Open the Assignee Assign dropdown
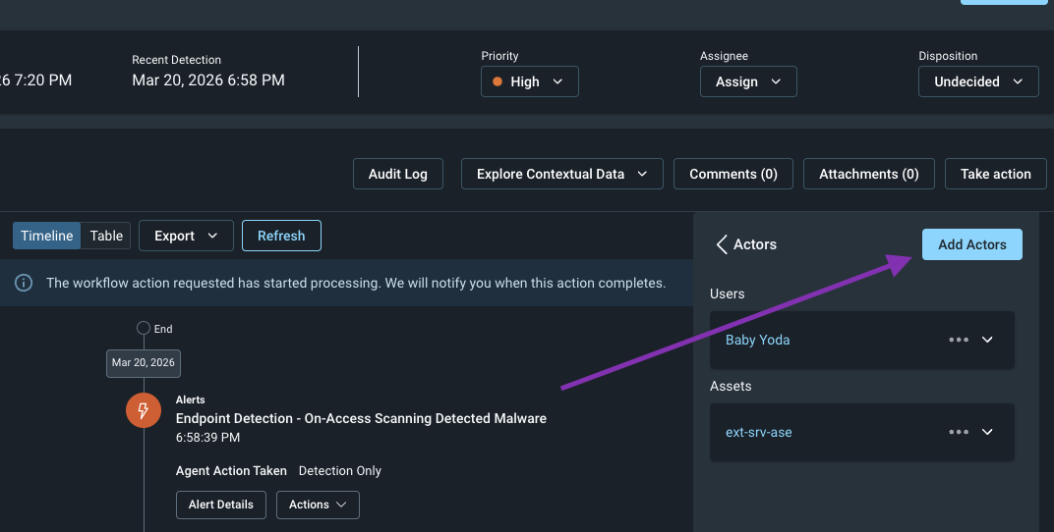 click(747, 81)
